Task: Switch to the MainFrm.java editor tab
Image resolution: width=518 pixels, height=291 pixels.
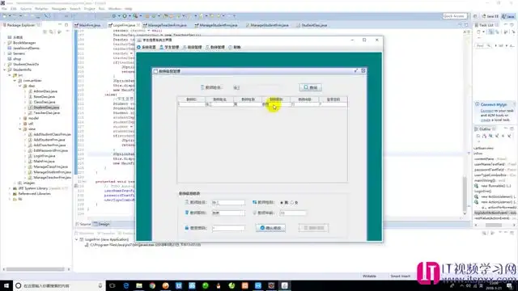Action: click(x=88, y=25)
